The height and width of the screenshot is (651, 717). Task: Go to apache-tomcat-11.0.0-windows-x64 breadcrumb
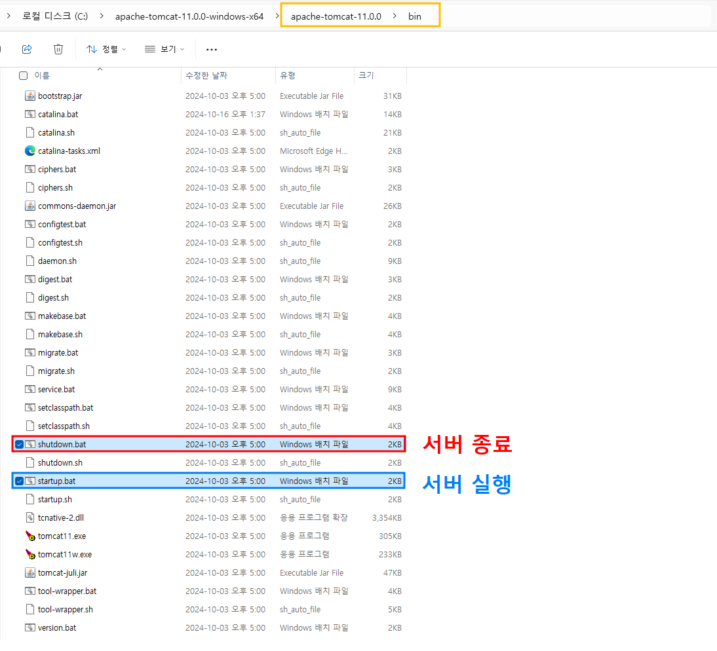click(x=189, y=16)
